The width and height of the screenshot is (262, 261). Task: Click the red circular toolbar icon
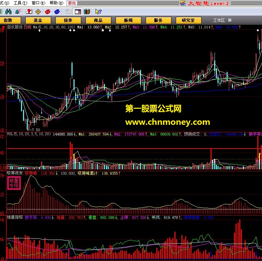pyautogui.click(x=47, y=11)
